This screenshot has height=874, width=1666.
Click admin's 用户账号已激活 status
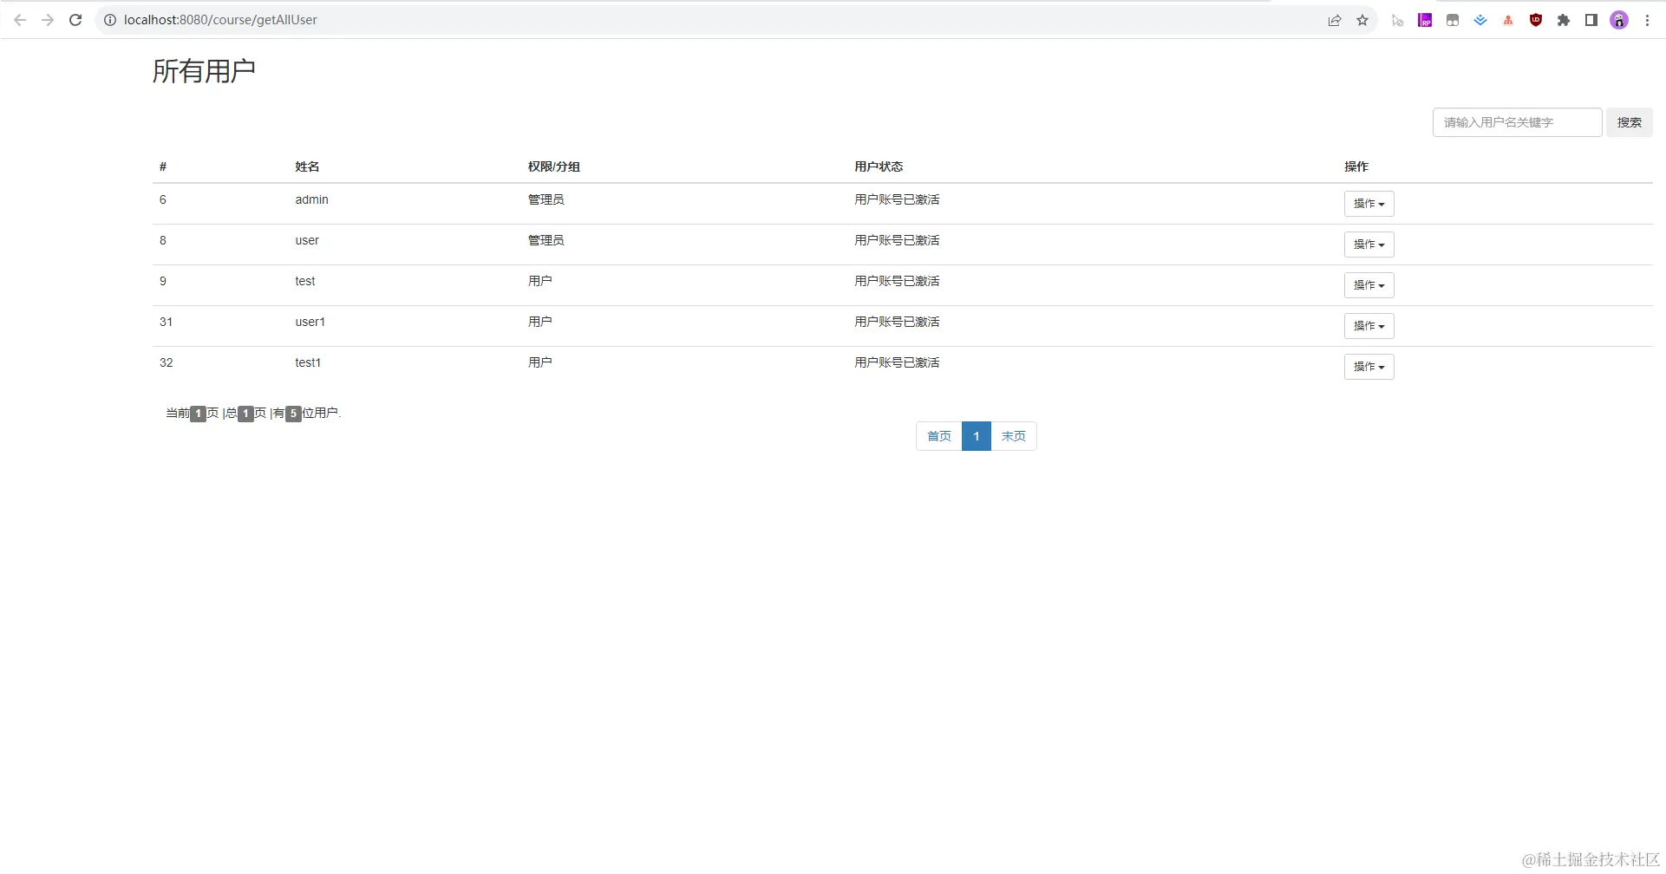(x=897, y=199)
